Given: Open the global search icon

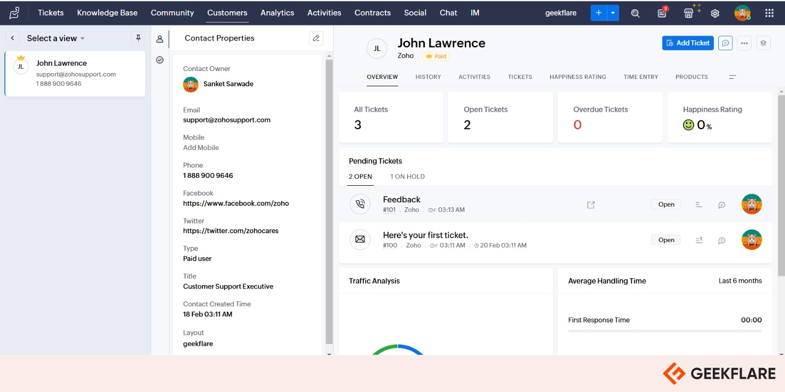Looking at the screenshot, I should click(x=635, y=13).
